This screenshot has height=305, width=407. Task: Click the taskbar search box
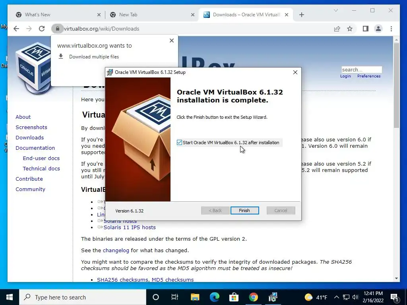pyautogui.click(x=83, y=297)
